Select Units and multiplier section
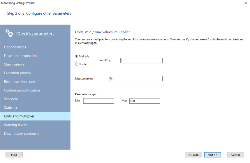 pos(35,116)
